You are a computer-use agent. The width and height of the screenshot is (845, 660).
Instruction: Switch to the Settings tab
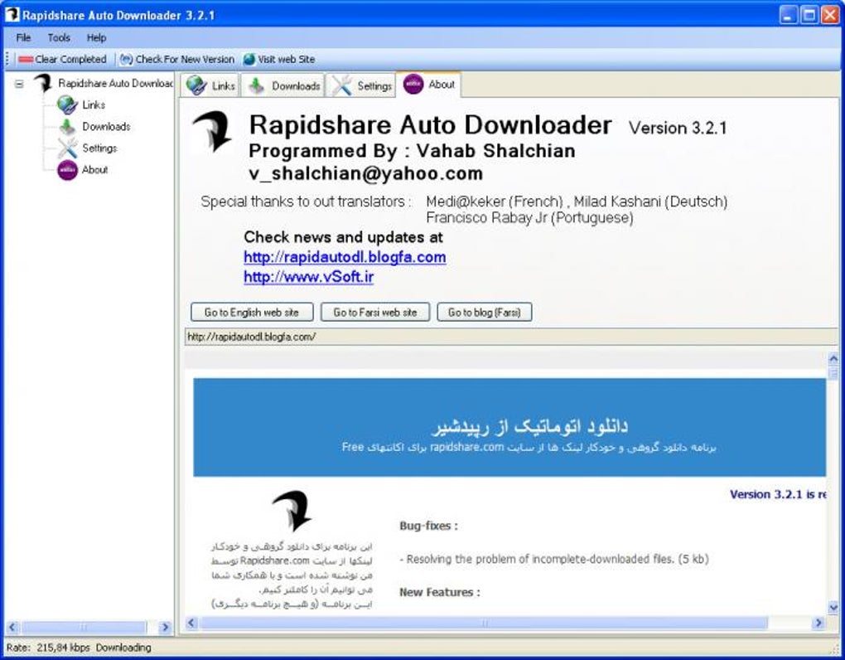pyautogui.click(x=360, y=85)
